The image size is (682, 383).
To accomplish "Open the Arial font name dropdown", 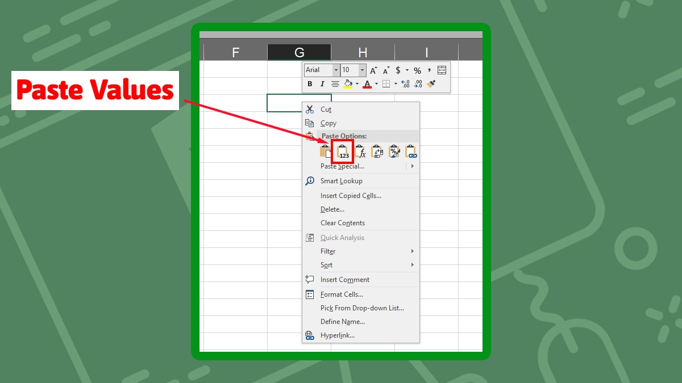I will [x=336, y=70].
